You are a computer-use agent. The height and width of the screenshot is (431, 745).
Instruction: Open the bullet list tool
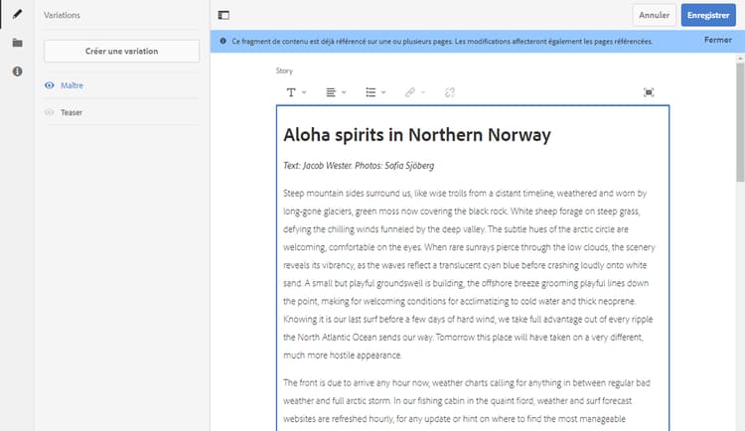click(371, 92)
